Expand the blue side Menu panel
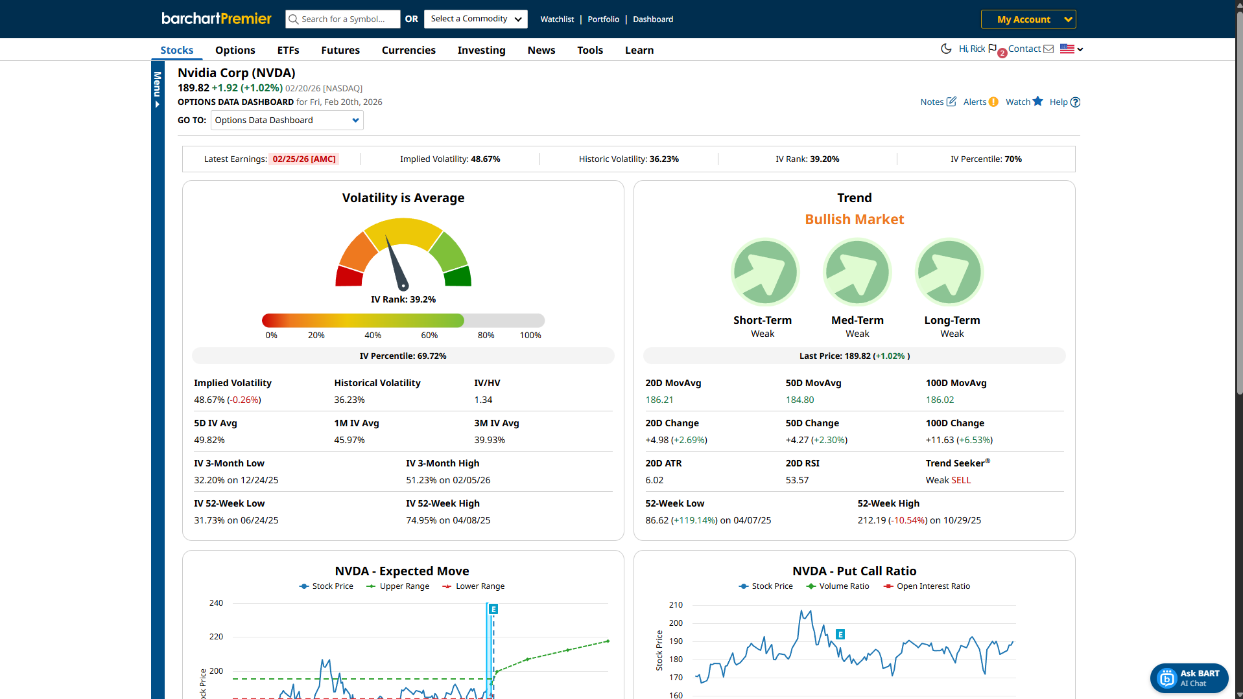The width and height of the screenshot is (1243, 699). 157,89
